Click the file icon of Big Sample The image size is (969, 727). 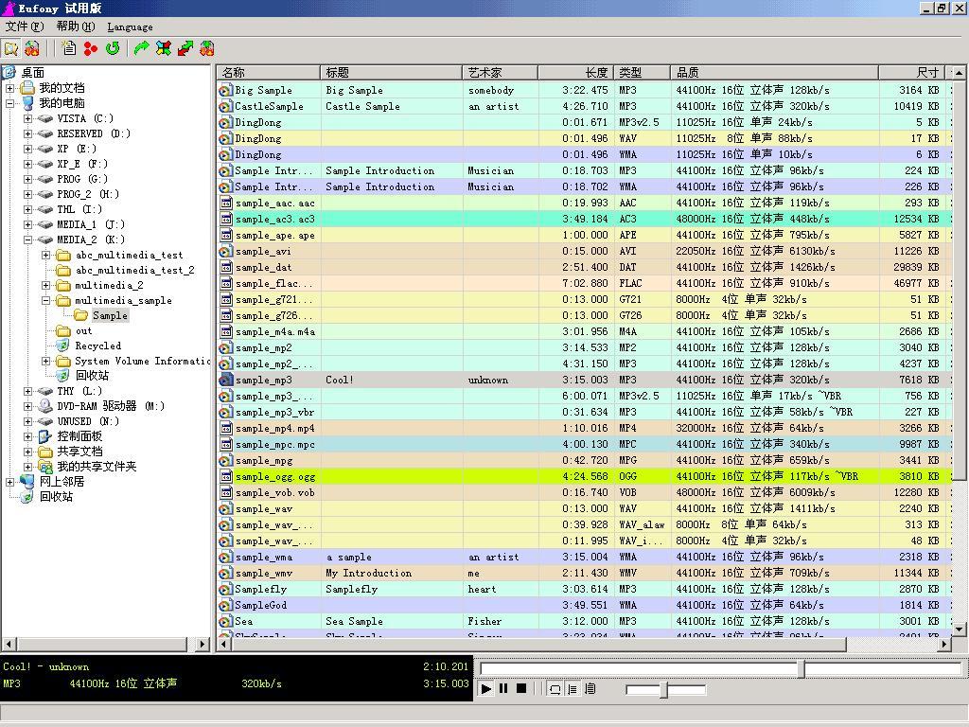tap(225, 90)
